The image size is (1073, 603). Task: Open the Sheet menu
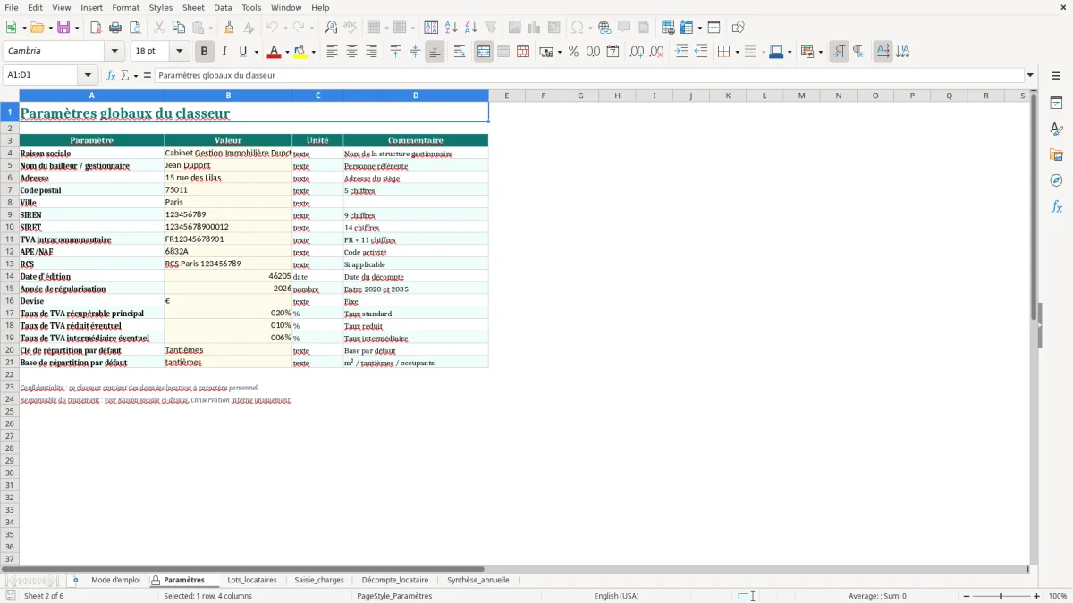click(193, 7)
